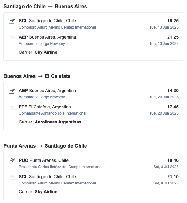The image size is (187, 203).
Task: Click the Sky Airline carrier in the Punta Arenas card
Action: [46, 192]
